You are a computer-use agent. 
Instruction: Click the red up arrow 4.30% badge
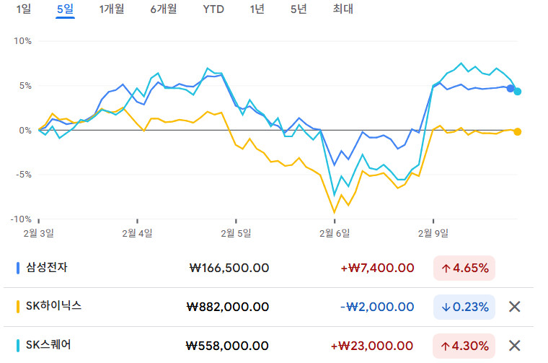(464, 346)
